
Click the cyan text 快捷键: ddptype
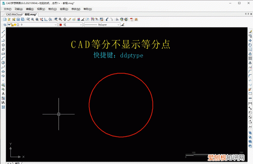coord(118,55)
